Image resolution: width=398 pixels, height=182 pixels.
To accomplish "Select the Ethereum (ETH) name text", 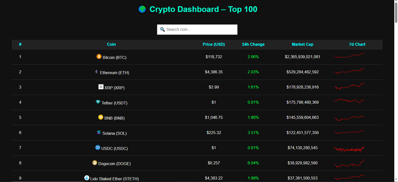I will [114, 73].
